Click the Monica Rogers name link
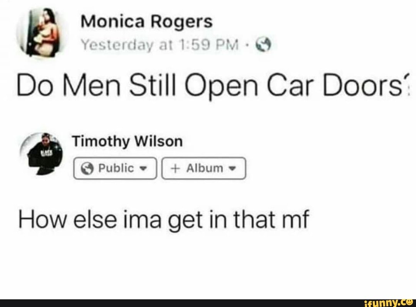 [146, 22]
